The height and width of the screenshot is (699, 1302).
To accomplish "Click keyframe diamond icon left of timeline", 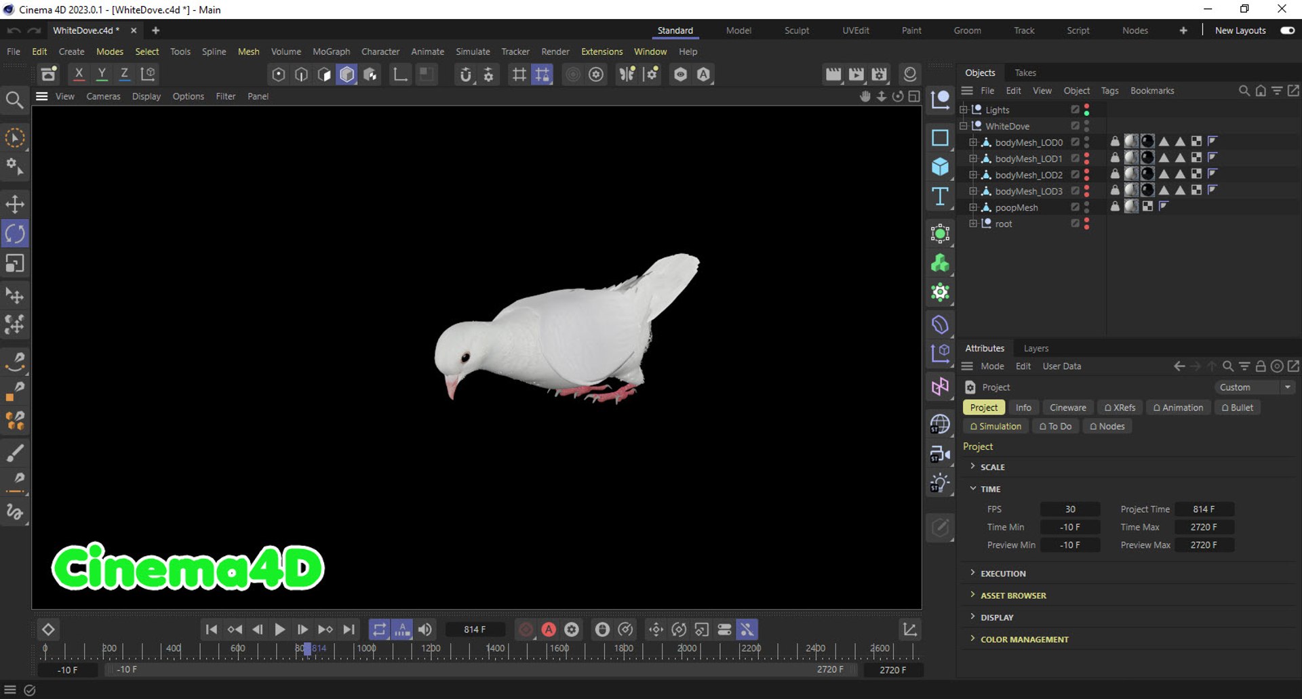I will pyautogui.click(x=48, y=629).
